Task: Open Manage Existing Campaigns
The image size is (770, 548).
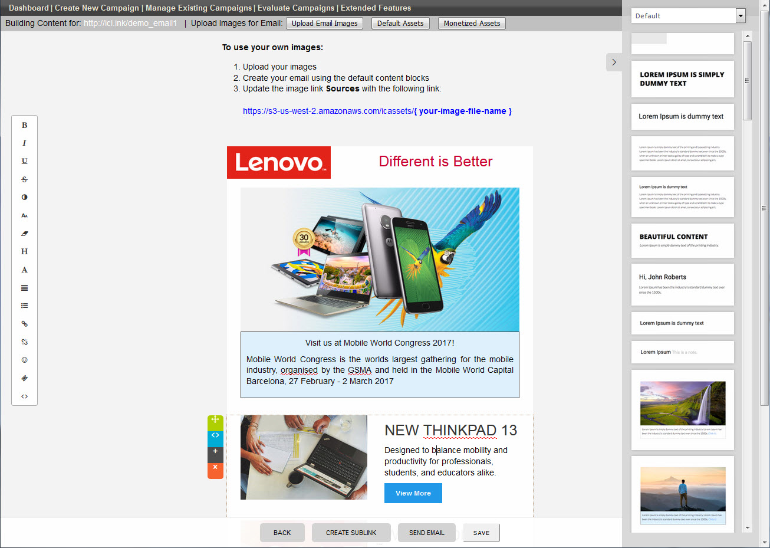Action: click(x=199, y=8)
